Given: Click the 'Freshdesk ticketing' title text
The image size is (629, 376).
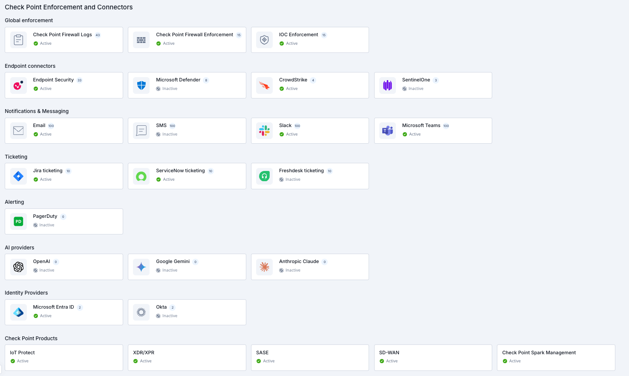Looking at the screenshot, I should click(x=301, y=171).
